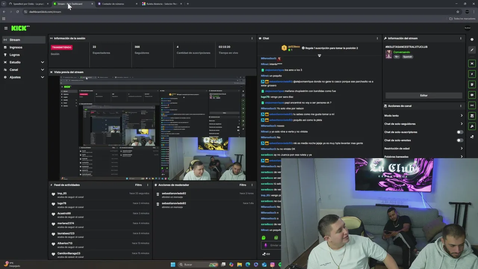This screenshot has width=478, height=269.
Task: Click the Spanish language tag
Action: pyautogui.click(x=407, y=57)
